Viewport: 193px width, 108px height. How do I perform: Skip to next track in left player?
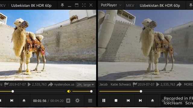[x=12, y=100]
